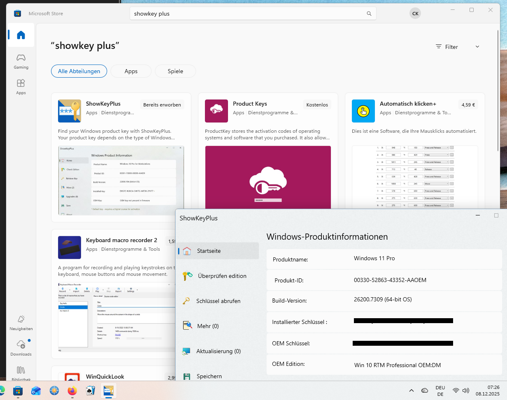Open Outlook from the taskbar

click(x=36, y=391)
